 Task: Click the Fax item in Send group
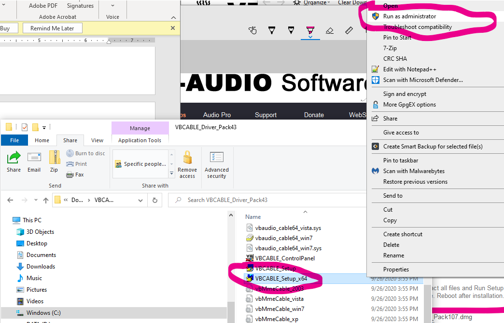pos(75,175)
